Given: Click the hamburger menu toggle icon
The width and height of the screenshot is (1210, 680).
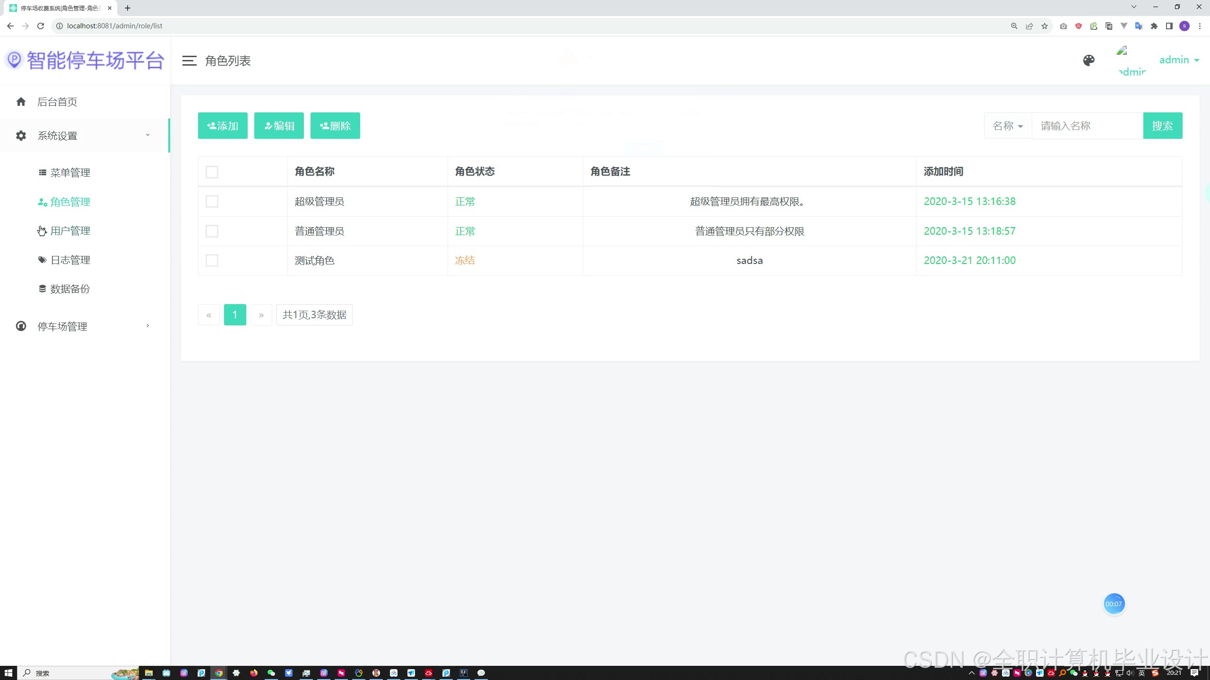Looking at the screenshot, I should click(x=189, y=60).
